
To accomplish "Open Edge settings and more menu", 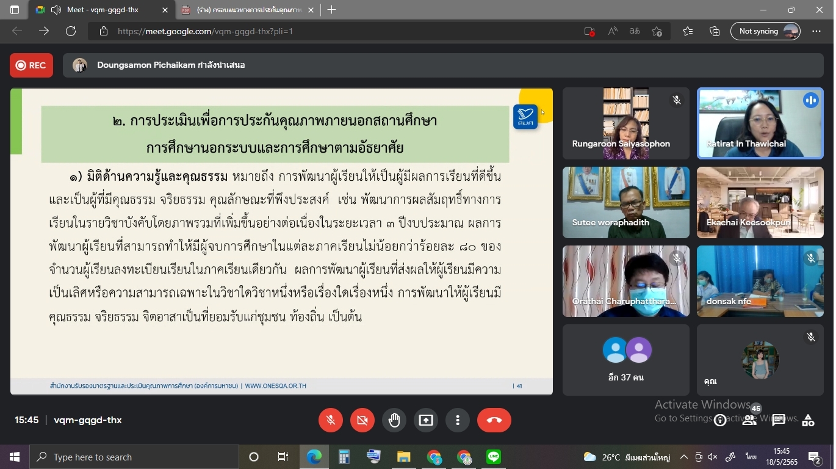I will tap(816, 31).
